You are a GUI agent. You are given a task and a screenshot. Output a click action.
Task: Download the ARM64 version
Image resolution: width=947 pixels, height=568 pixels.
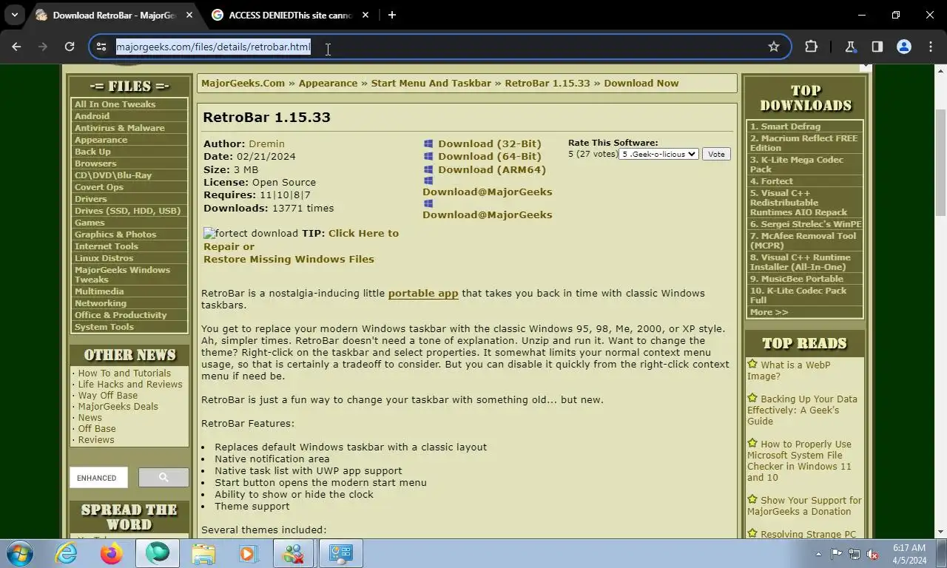pos(491,169)
